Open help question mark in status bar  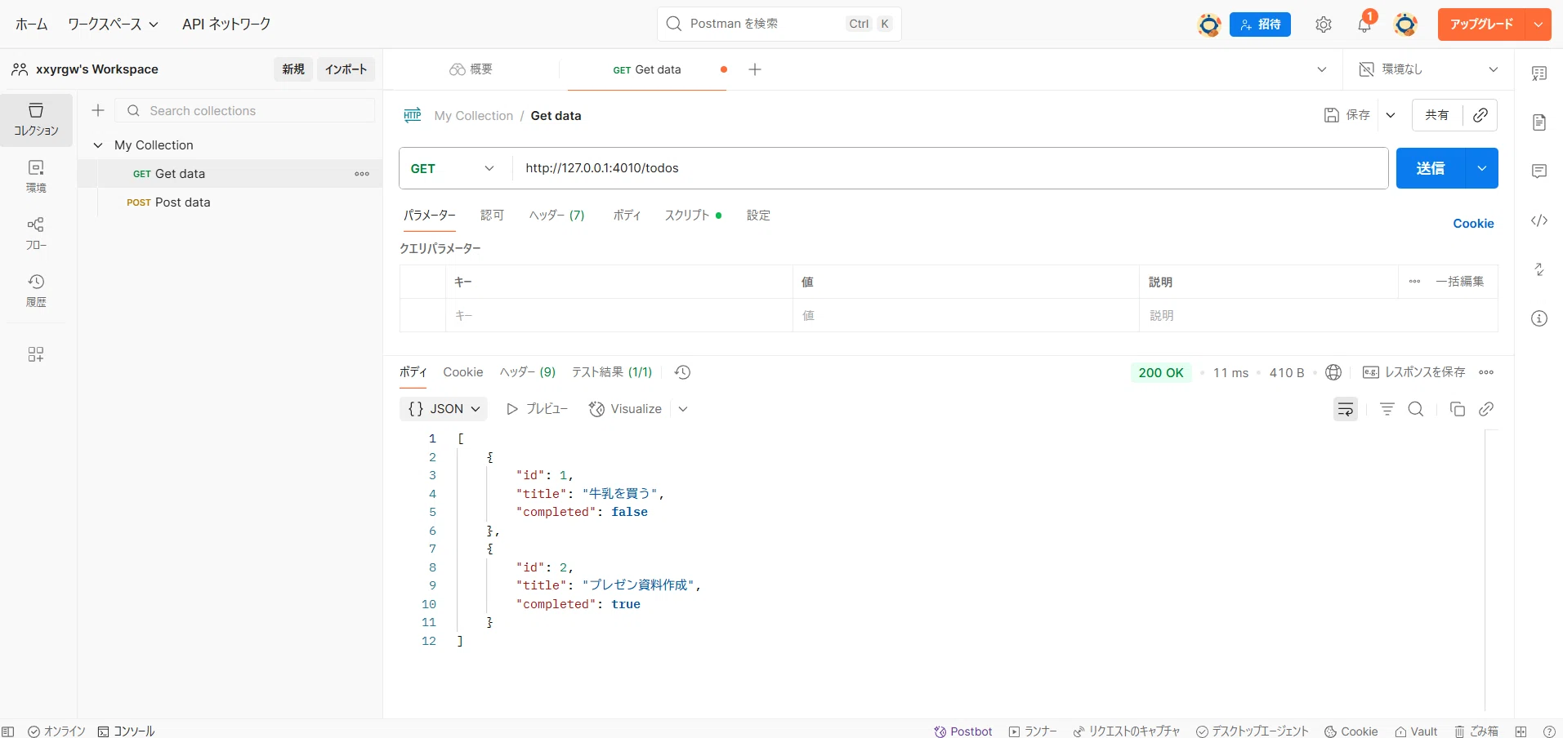pyautogui.click(x=1549, y=731)
